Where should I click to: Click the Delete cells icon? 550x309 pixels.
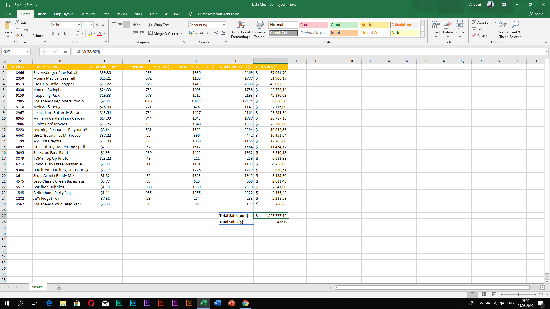point(448,25)
